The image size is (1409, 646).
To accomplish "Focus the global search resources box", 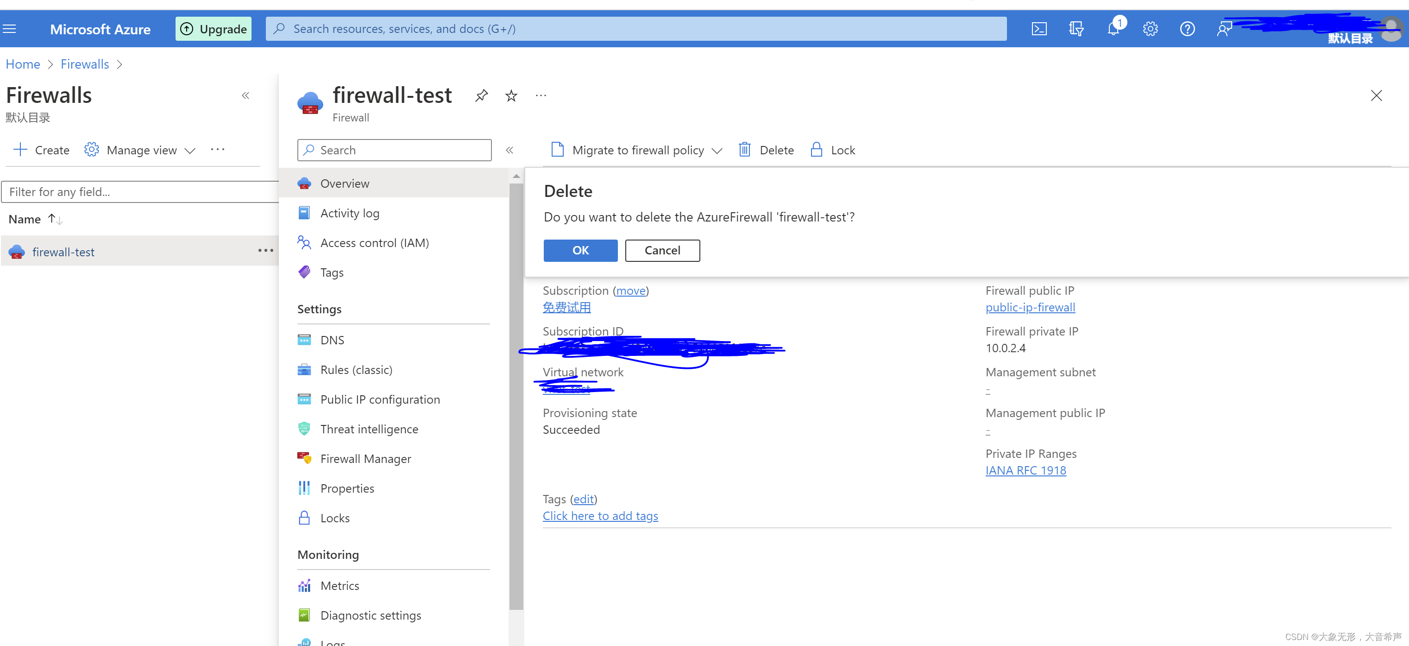I will (x=636, y=28).
